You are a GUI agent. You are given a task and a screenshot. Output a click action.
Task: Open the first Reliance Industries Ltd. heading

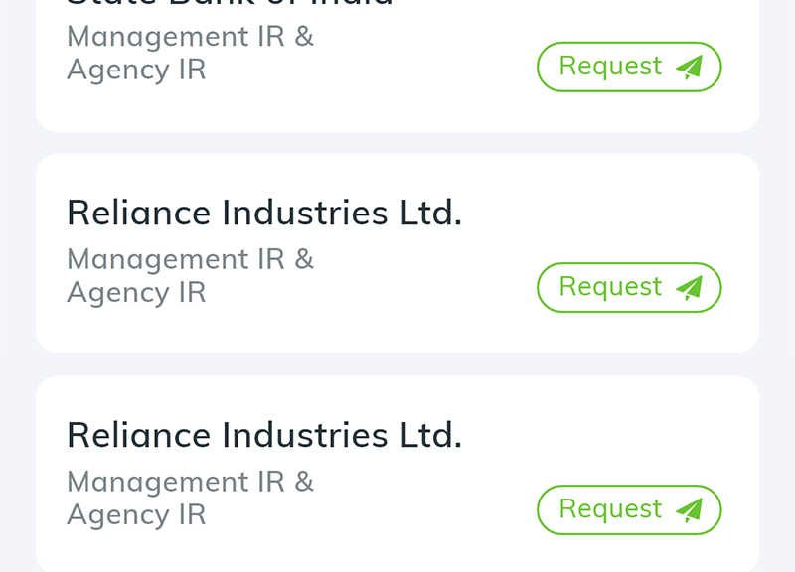[x=264, y=213]
